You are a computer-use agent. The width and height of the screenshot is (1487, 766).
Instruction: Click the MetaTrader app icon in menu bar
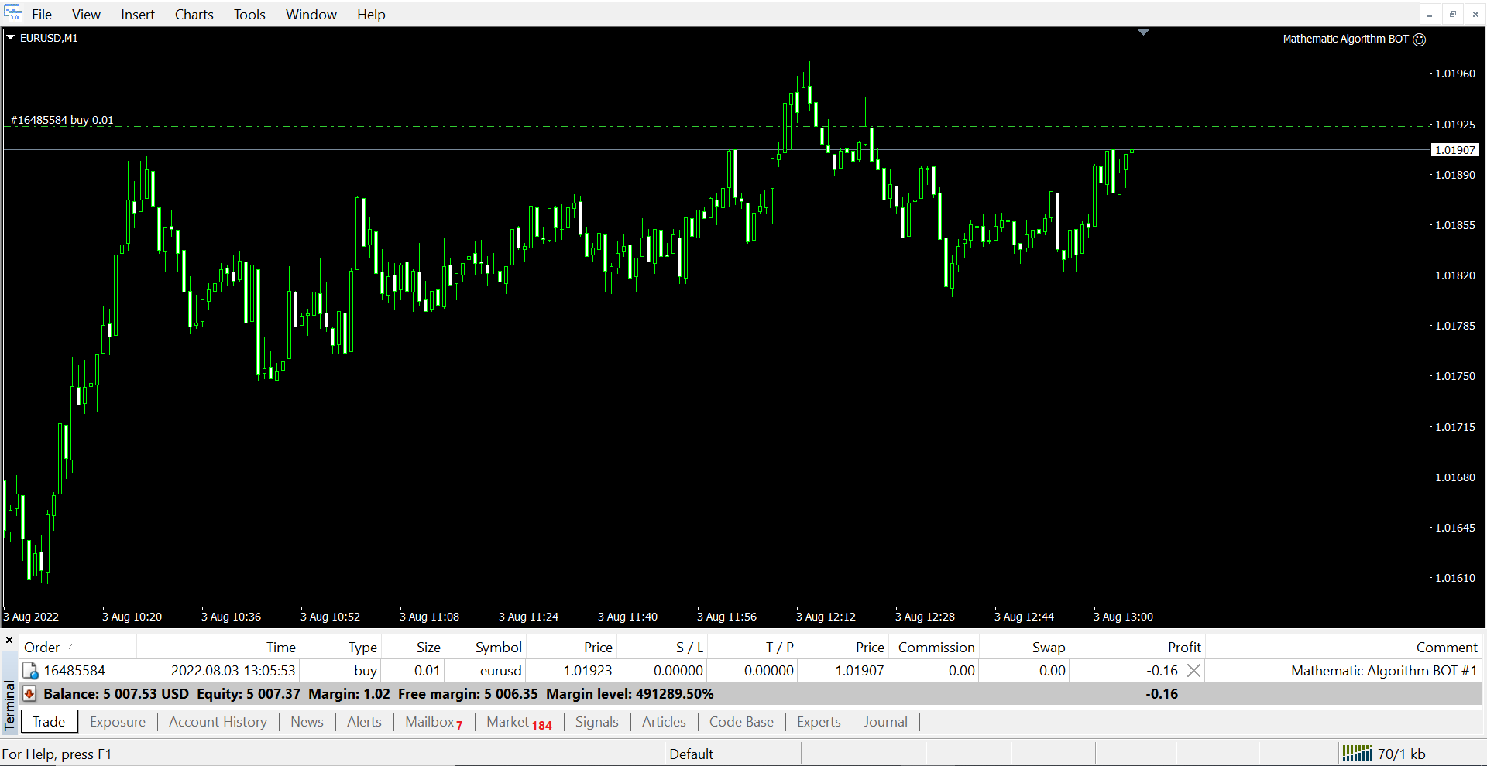coord(13,14)
